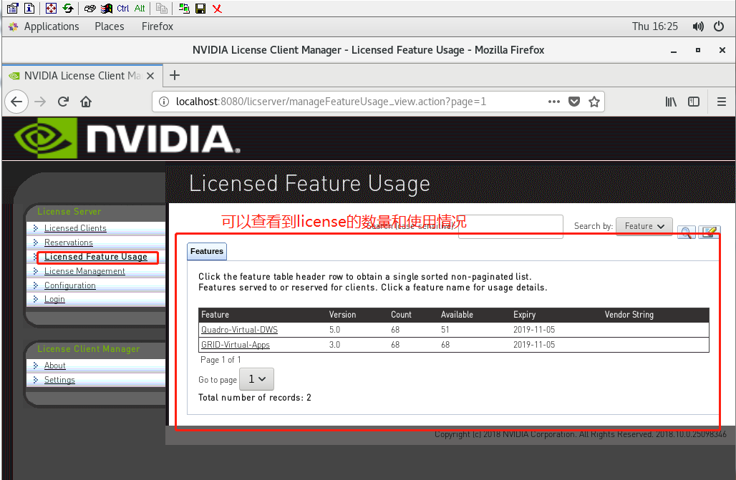Open Firefox hamburger menu

tap(721, 102)
